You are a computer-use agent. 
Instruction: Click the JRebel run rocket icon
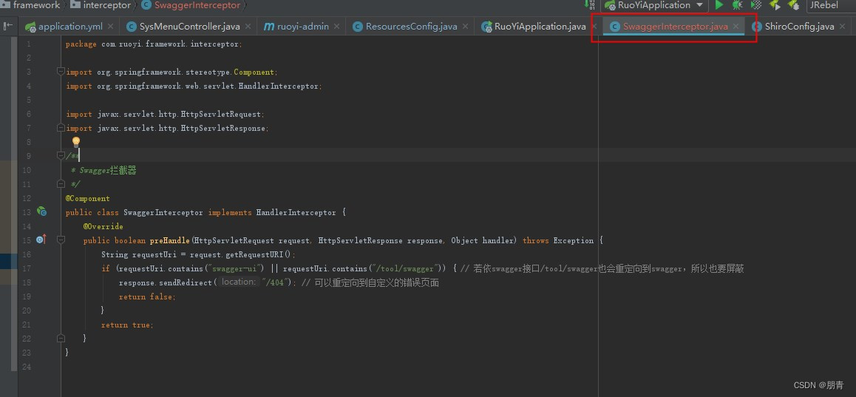pyautogui.click(x=775, y=5)
